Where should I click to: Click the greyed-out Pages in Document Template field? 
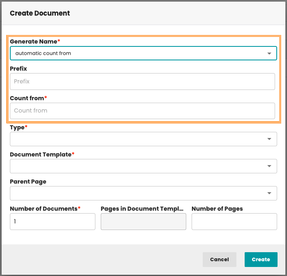click(x=143, y=222)
